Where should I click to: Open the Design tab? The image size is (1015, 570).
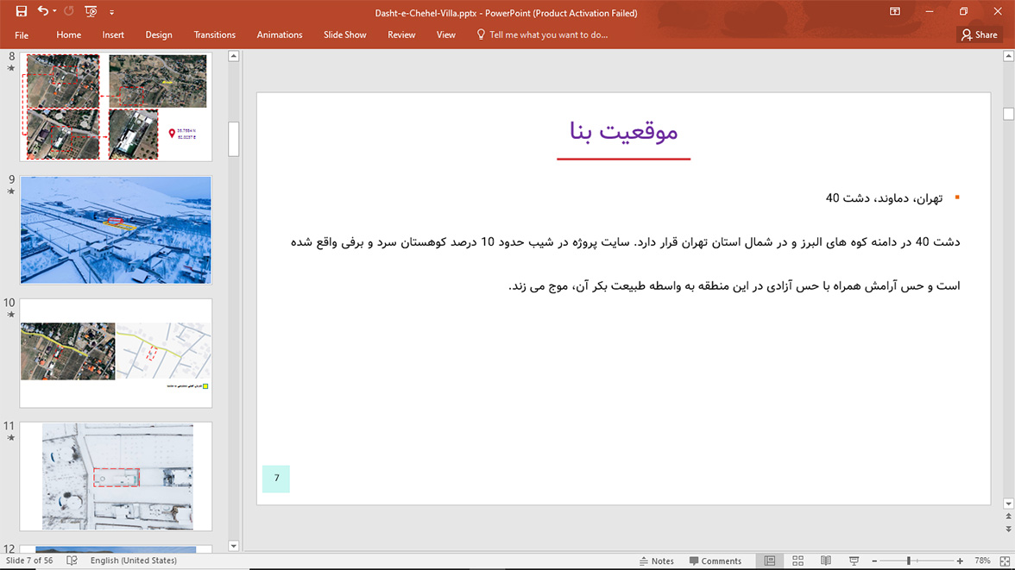159,35
